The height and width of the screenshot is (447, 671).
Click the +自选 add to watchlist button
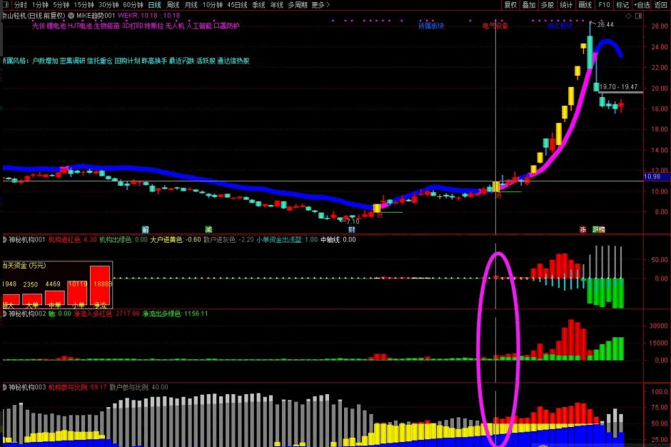(x=642, y=5)
